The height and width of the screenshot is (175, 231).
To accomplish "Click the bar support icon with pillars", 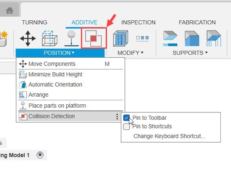I will [x=214, y=39].
